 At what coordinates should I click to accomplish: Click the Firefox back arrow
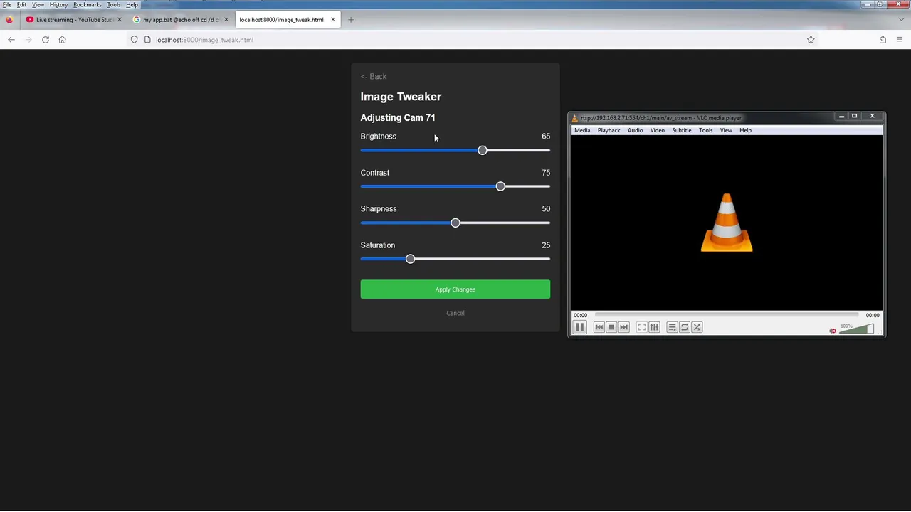point(11,40)
